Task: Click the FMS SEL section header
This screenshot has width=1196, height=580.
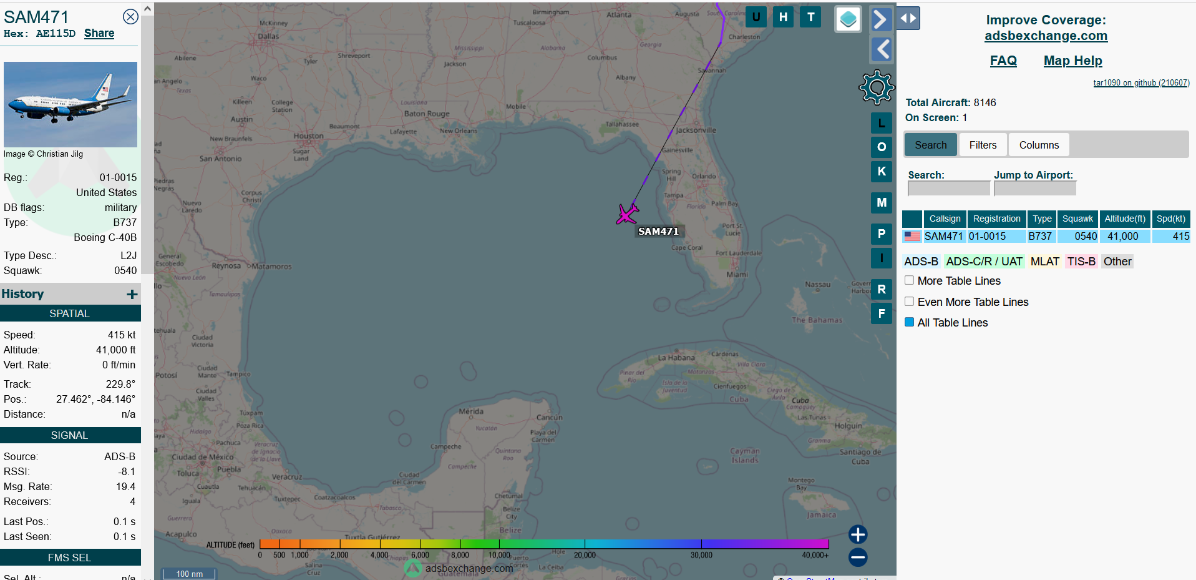Action: point(70,558)
